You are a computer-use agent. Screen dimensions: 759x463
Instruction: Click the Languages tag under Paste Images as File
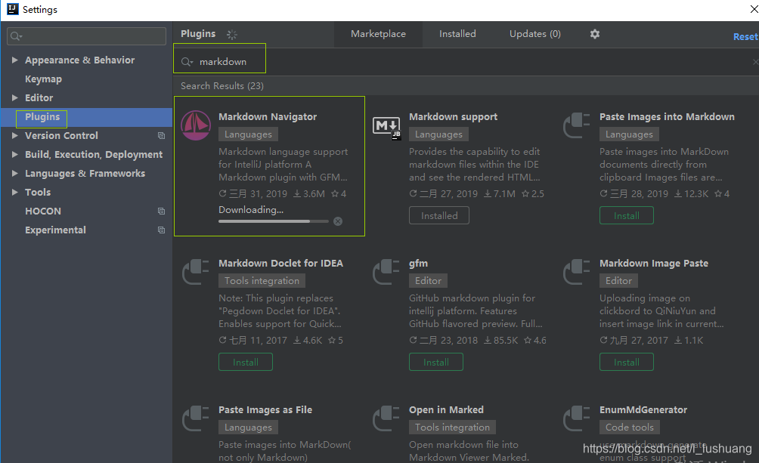point(248,428)
